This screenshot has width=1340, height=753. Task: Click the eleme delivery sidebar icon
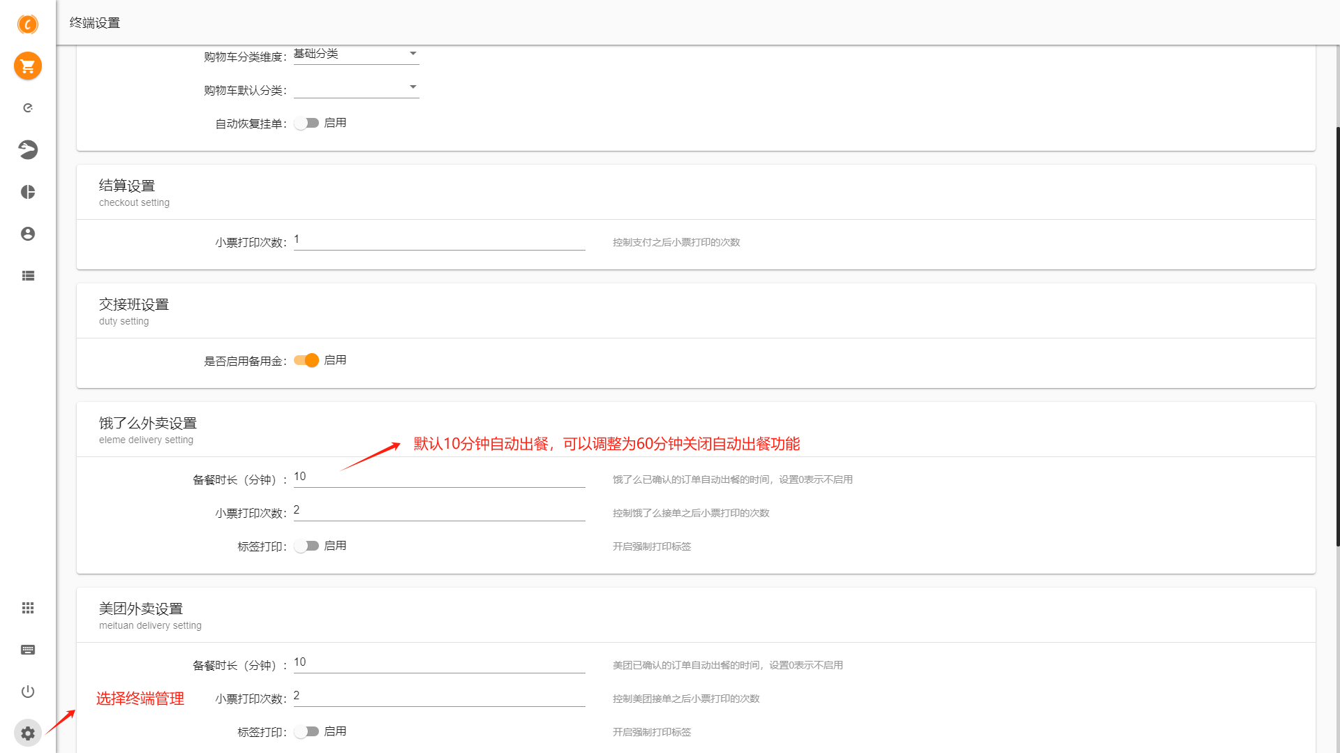click(x=28, y=108)
